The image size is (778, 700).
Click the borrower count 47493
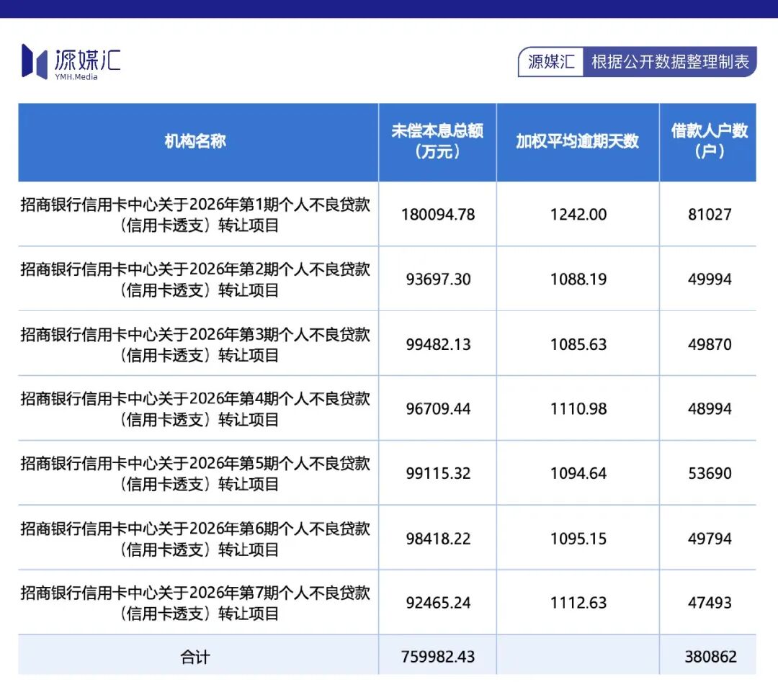[710, 603]
